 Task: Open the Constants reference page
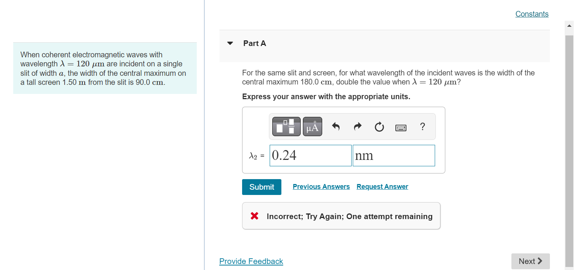click(532, 14)
